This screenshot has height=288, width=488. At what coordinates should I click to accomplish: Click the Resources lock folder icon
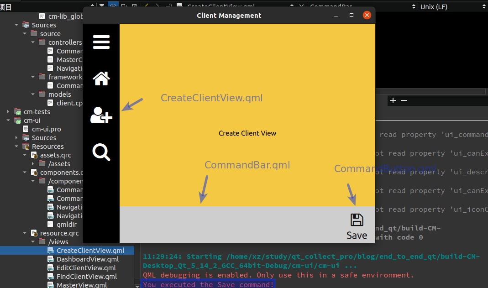pyautogui.click(x=26, y=146)
